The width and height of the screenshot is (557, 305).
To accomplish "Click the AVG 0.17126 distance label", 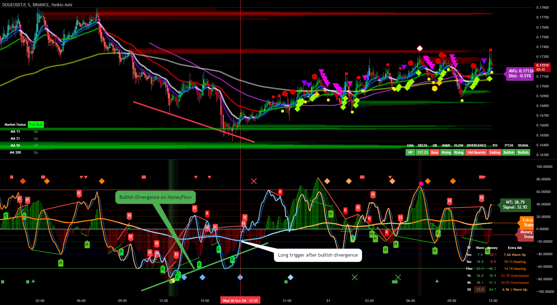I will pyautogui.click(x=520, y=73).
